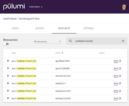
Task: Sort by the Name column header
Action: pos(58,53)
